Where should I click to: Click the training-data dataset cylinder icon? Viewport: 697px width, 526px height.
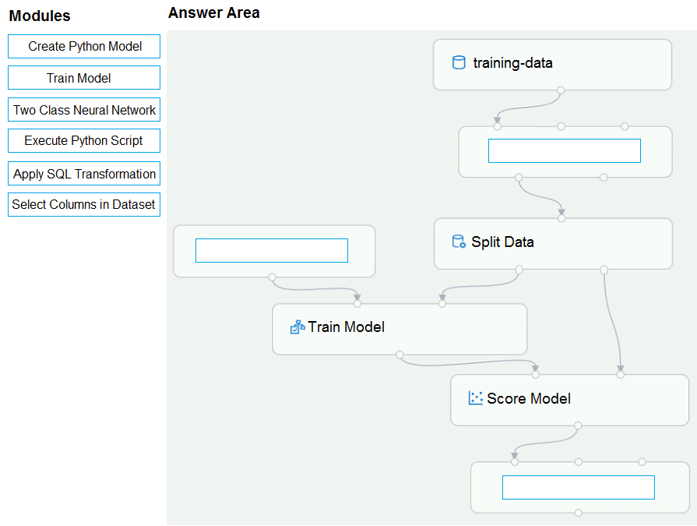(458, 62)
